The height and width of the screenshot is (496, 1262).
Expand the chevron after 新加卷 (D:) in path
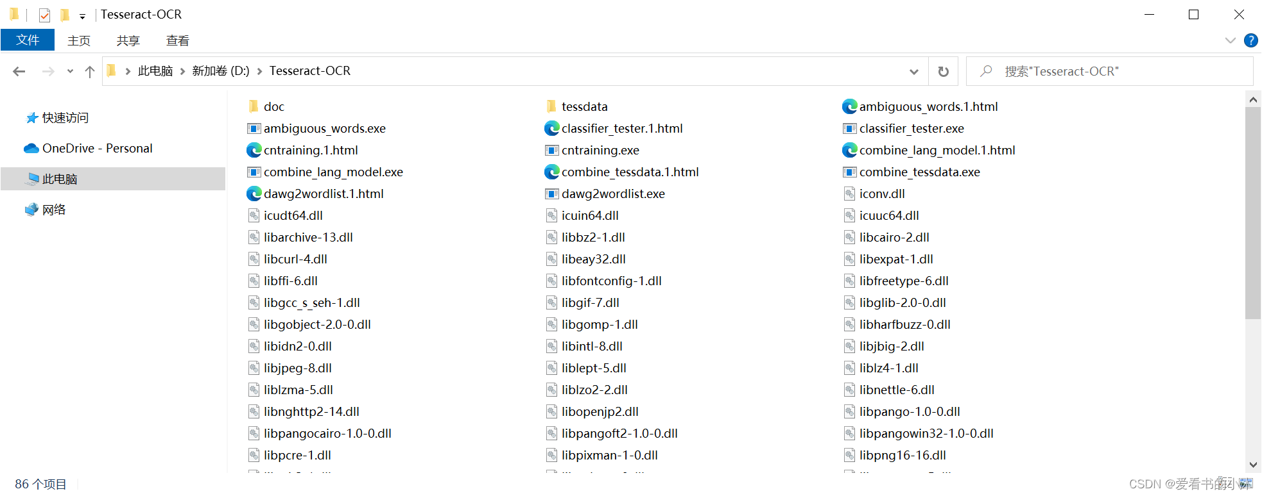pyautogui.click(x=260, y=71)
